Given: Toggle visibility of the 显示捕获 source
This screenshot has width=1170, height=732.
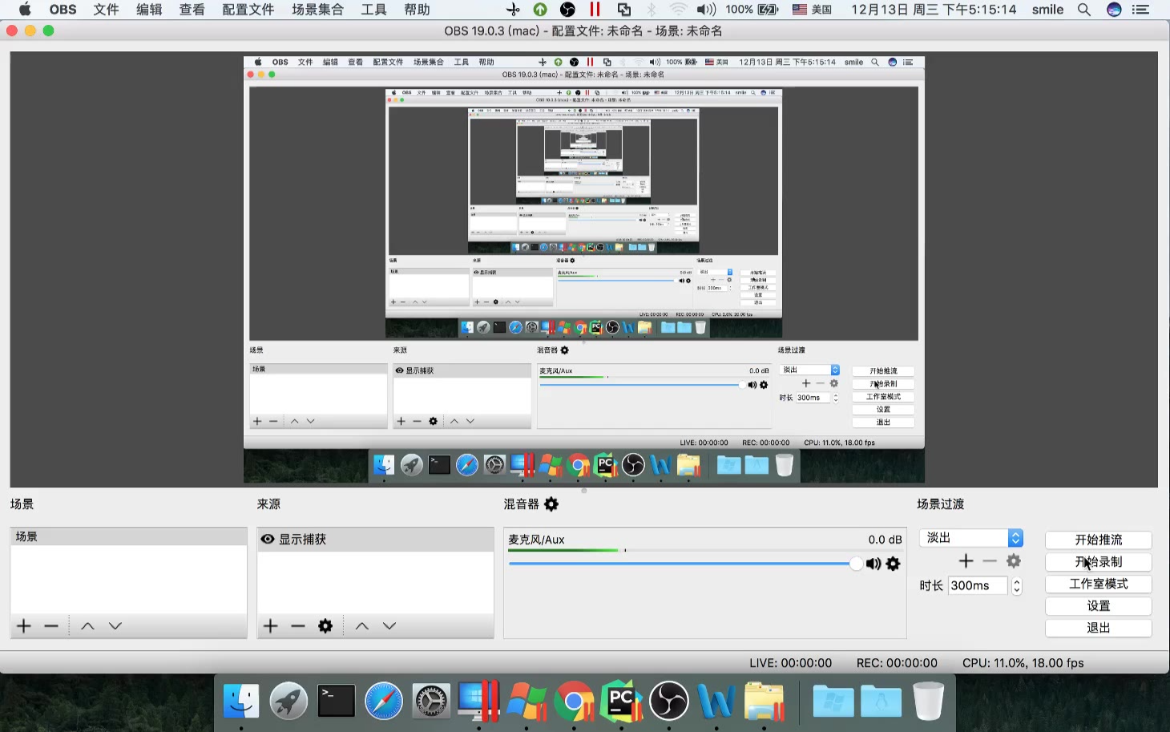Looking at the screenshot, I should click(x=268, y=540).
